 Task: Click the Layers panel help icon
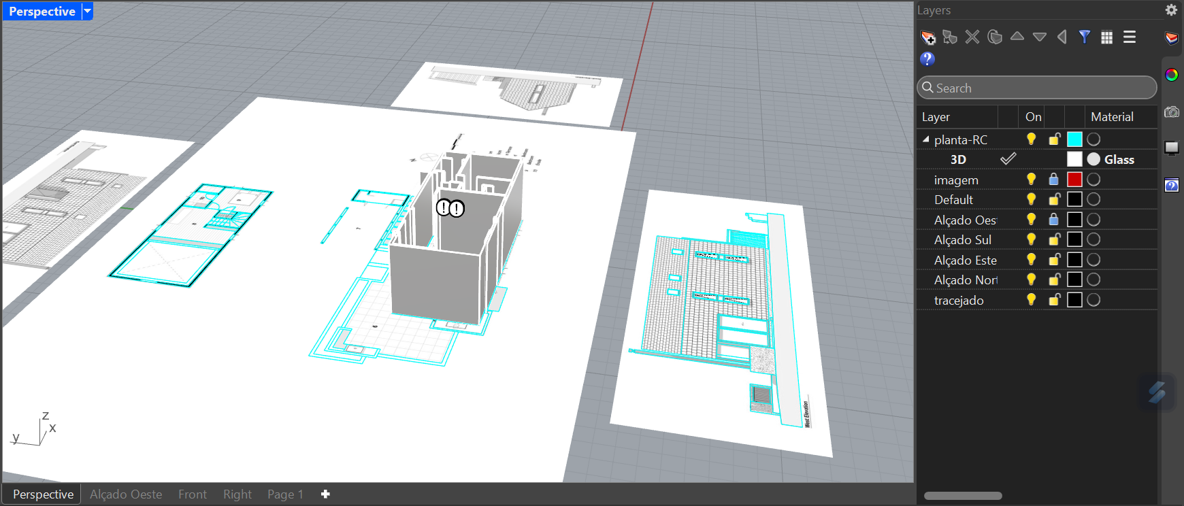click(x=927, y=59)
